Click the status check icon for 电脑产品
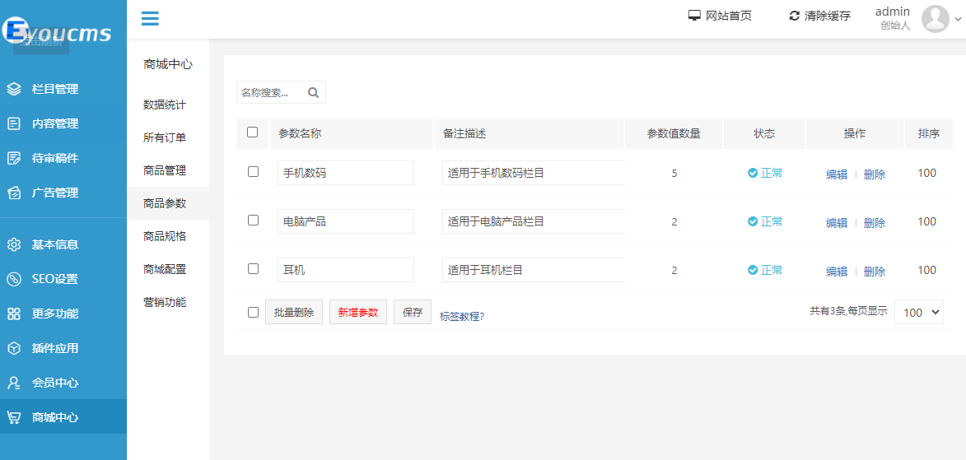 point(752,221)
